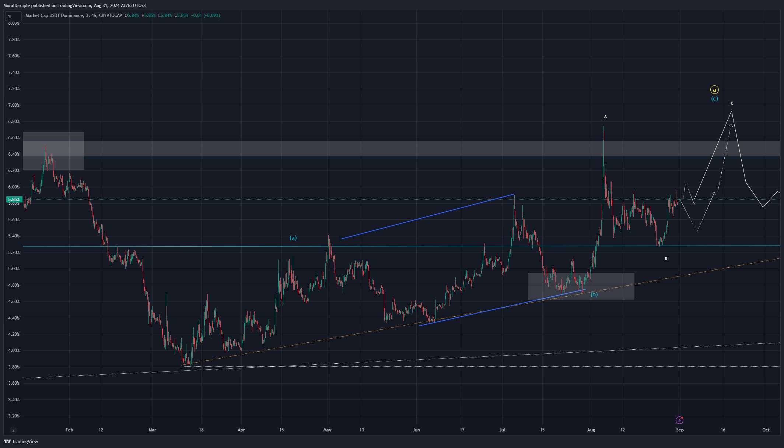Click the 3.20% price axis label
The image size is (784, 448).
click(14, 416)
